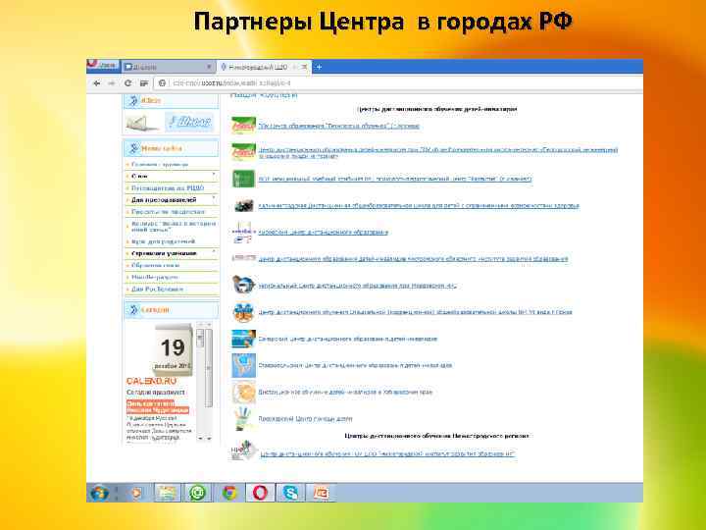Screen dimensions: 706x530
Task: Close the first inactive browser tab
Action: [x=209, y=67]
